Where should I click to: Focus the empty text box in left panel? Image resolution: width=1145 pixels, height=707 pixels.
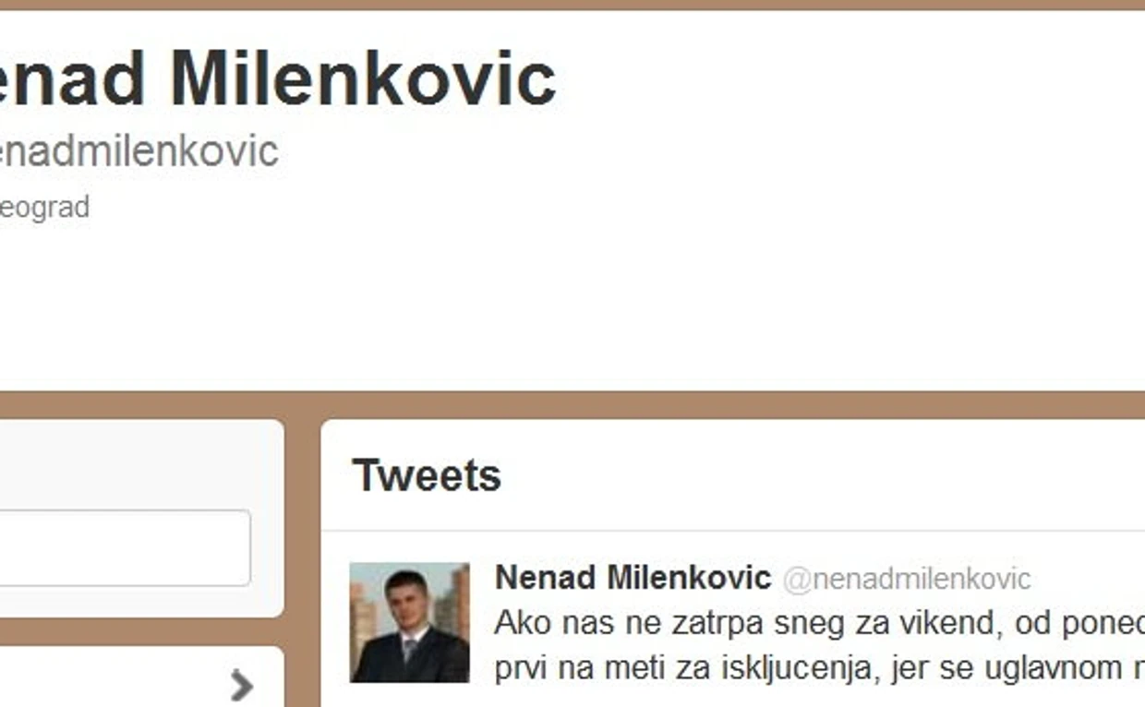click(x=125, y=548)
